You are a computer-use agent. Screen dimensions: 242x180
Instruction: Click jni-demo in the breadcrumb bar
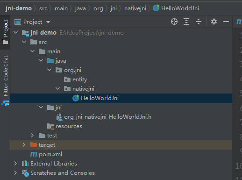19,8
